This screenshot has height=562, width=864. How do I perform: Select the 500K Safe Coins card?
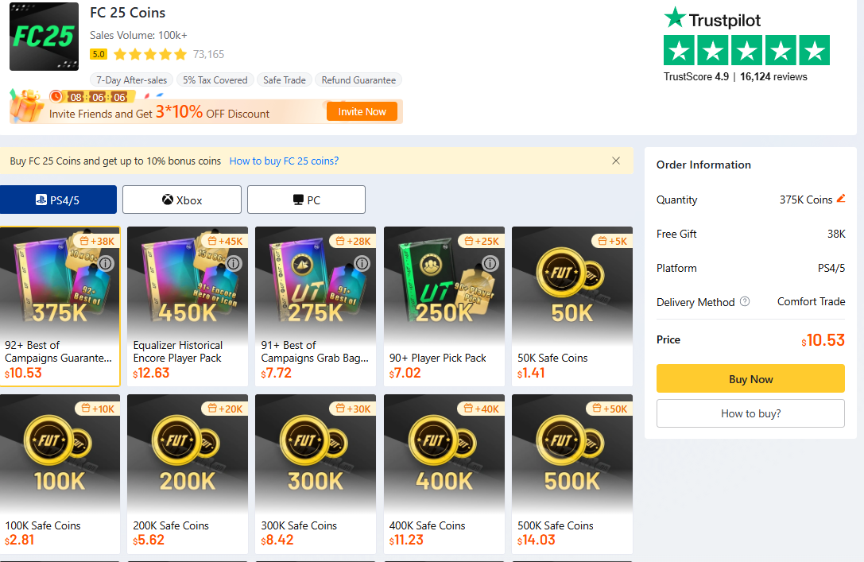point(572,474)
